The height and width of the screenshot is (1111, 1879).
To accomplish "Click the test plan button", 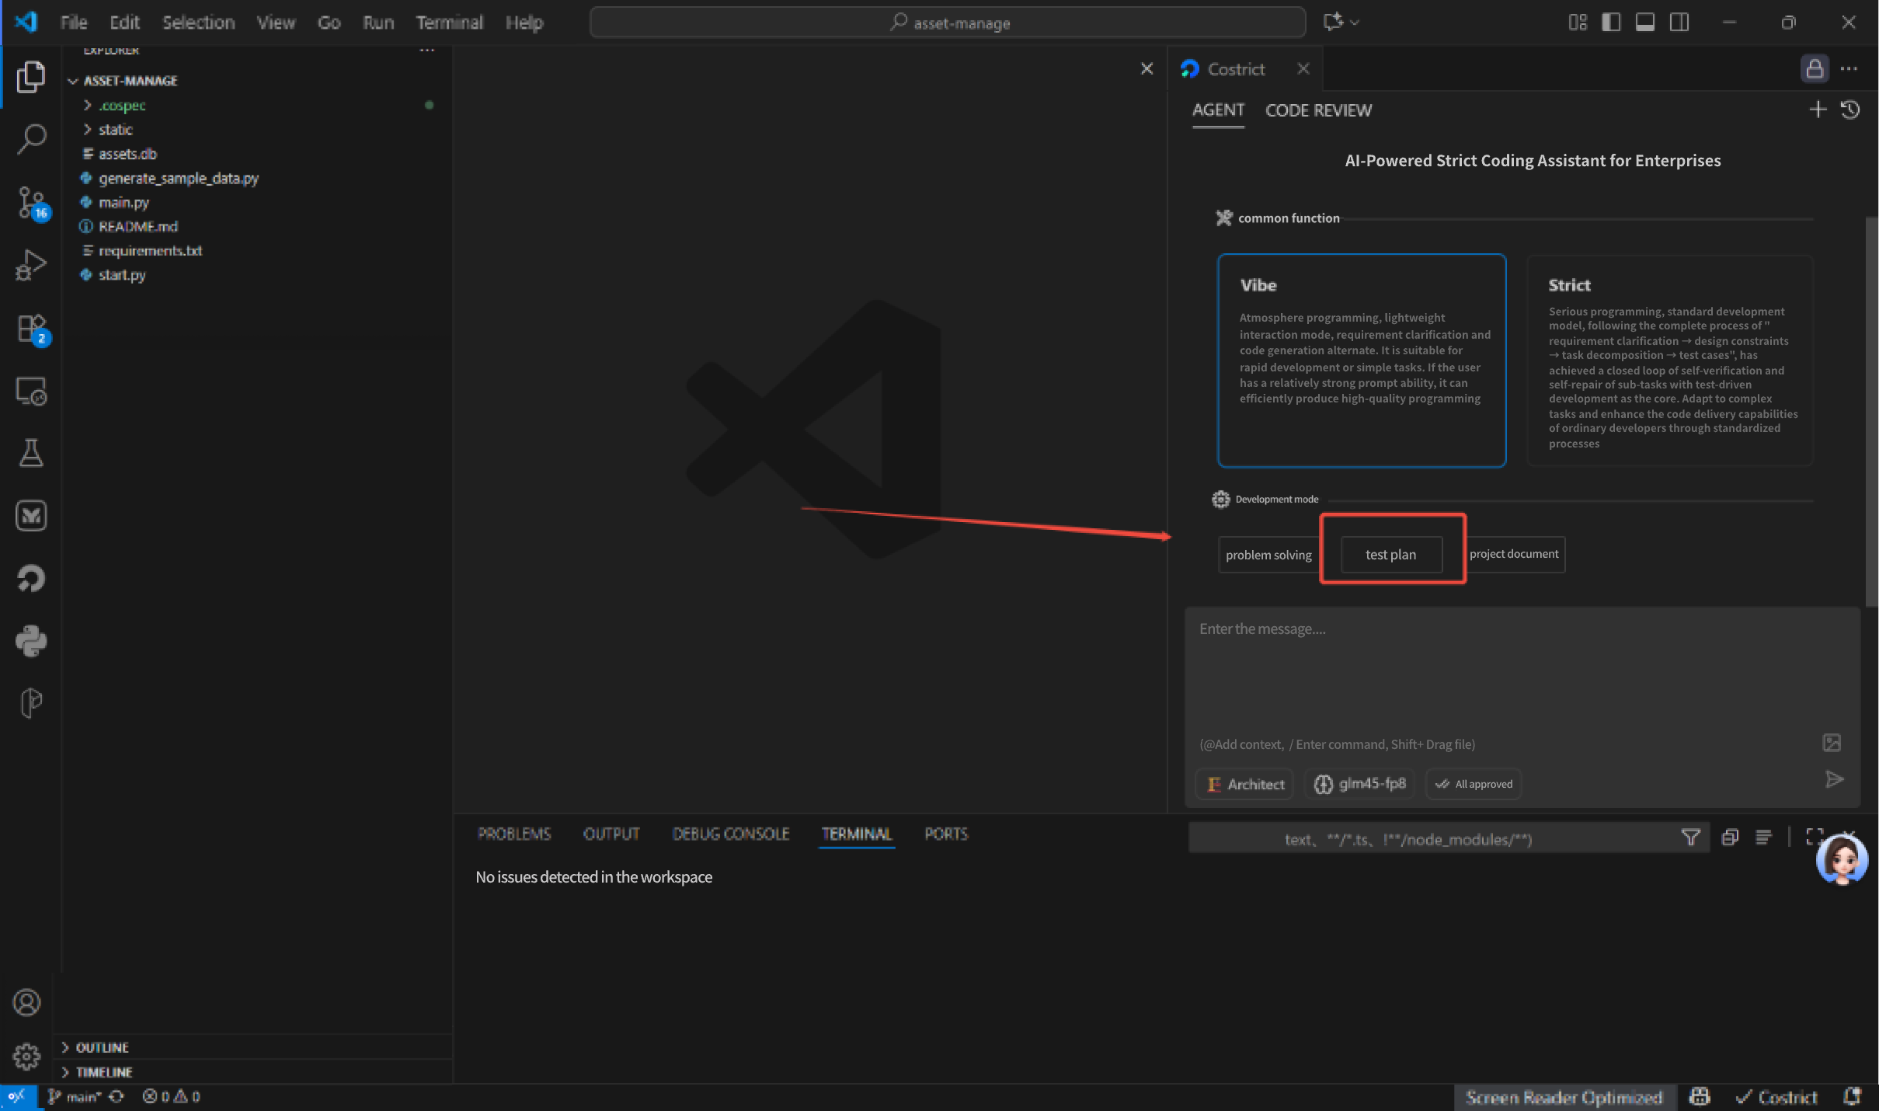I will 1391,555.
